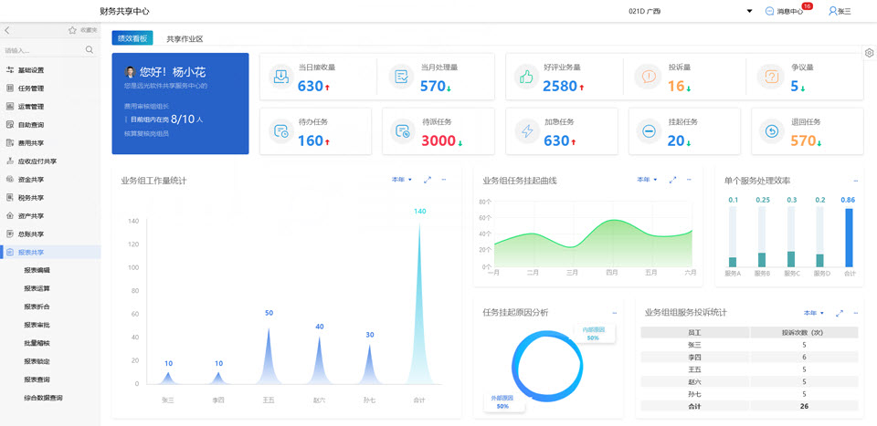877x426 pixels.
Task: Click the 张三 user account link
Action: coord(839,11)
